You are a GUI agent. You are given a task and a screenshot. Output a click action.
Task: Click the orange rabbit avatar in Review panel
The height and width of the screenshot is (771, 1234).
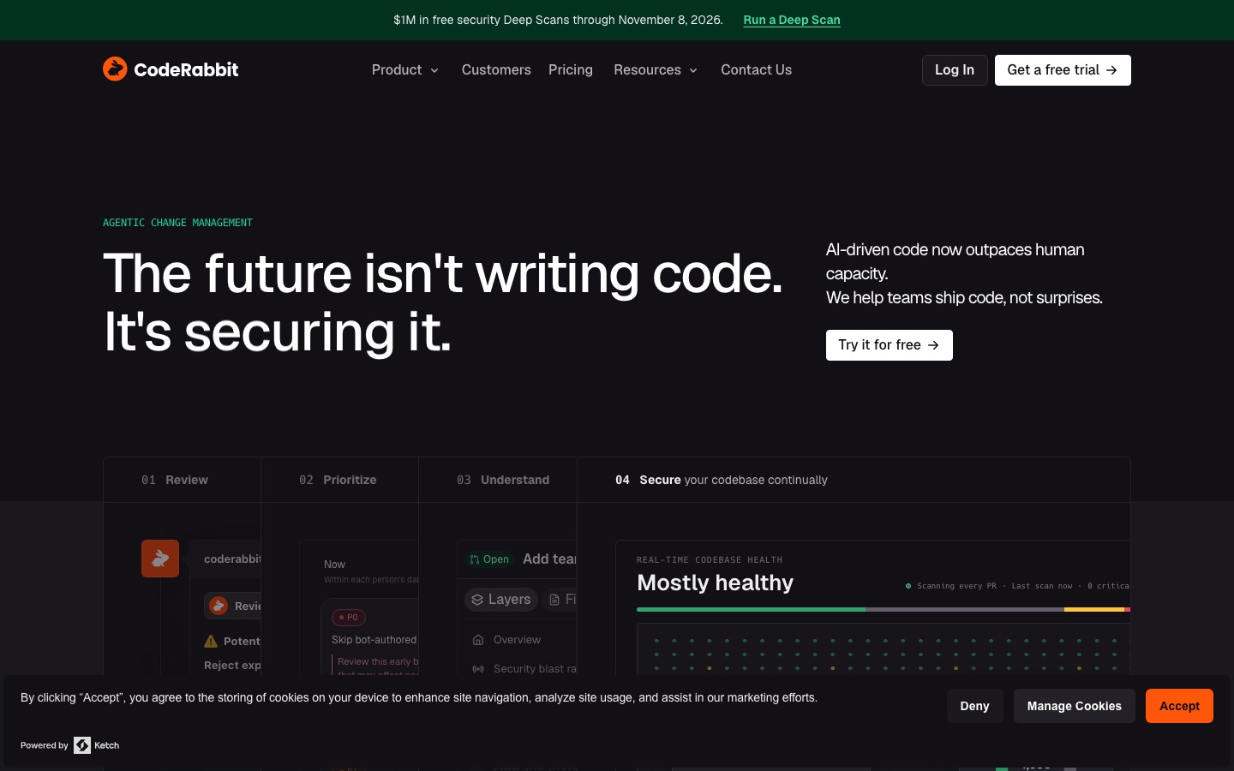(160, 559)
